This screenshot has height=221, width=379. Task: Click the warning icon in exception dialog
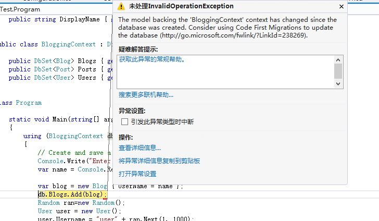coord(121,7)
